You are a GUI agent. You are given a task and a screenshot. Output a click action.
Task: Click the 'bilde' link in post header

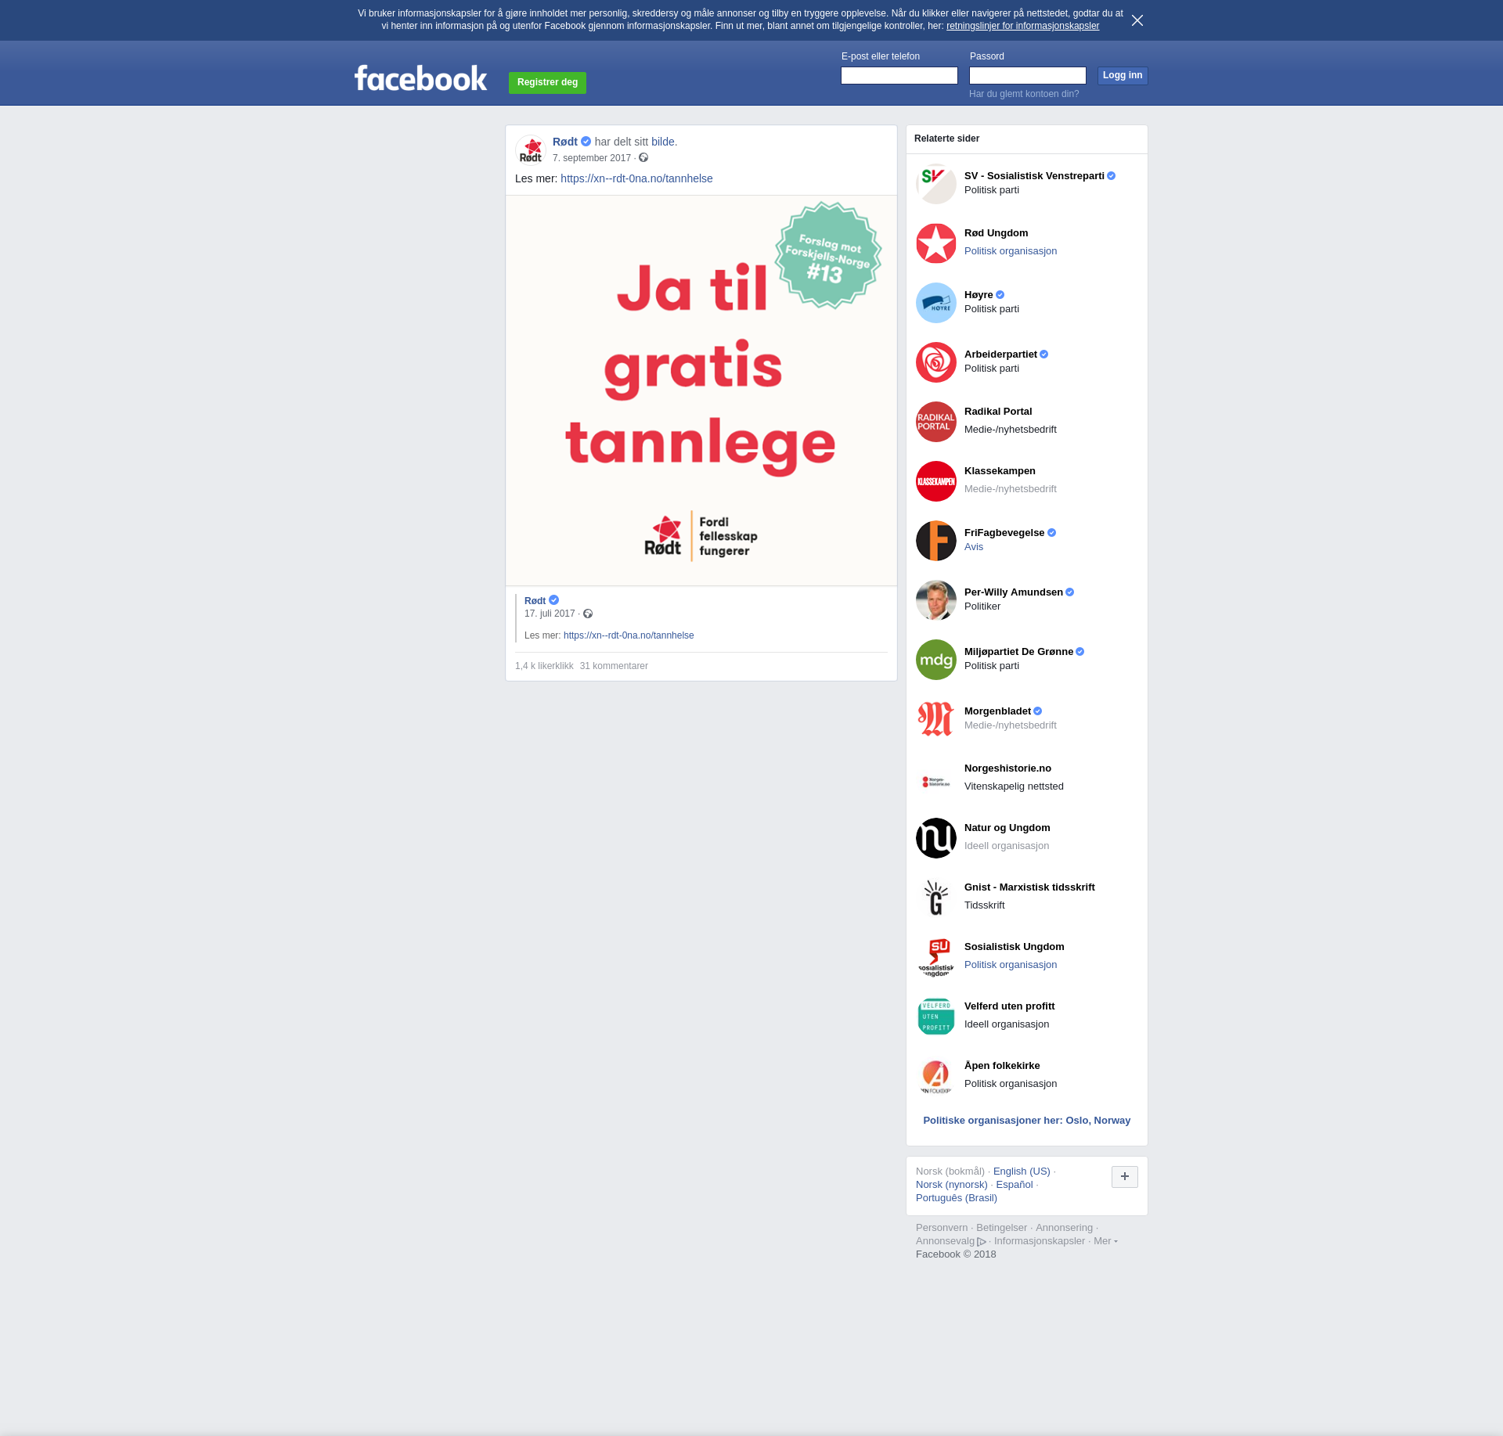click(x=662, y=142)
